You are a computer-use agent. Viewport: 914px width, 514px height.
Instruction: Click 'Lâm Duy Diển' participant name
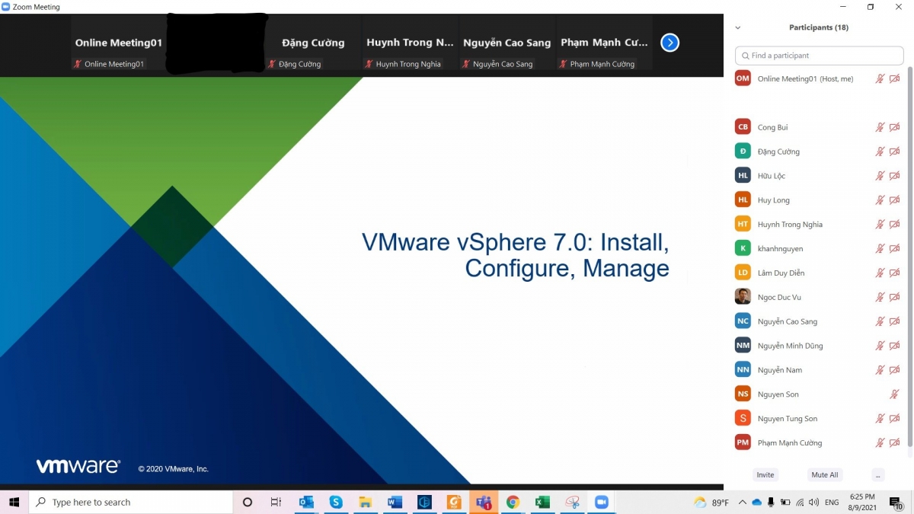pos(781,273)
